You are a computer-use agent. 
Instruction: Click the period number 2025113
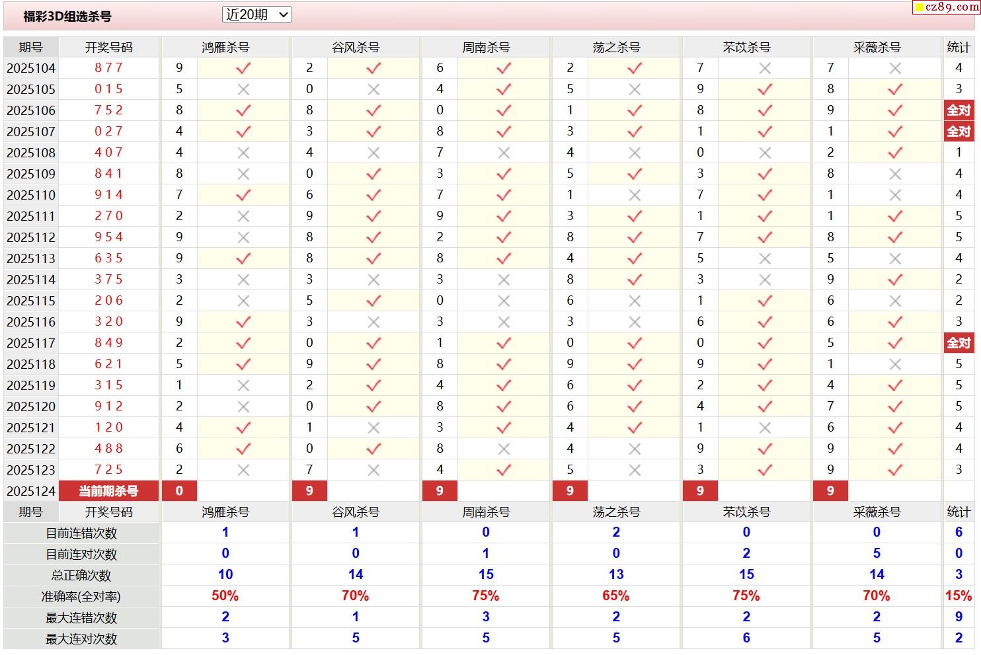[31, 258]
